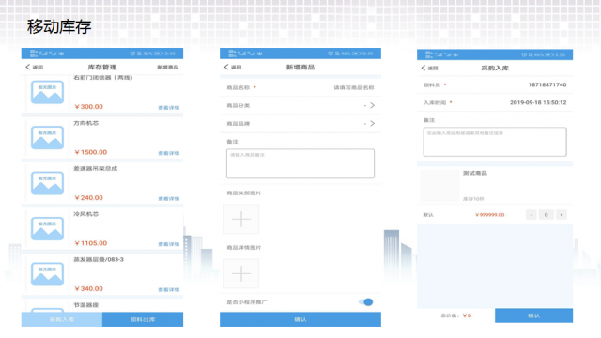Add product header image plus box
Viewport: 601px width, 338px height.
241,219
